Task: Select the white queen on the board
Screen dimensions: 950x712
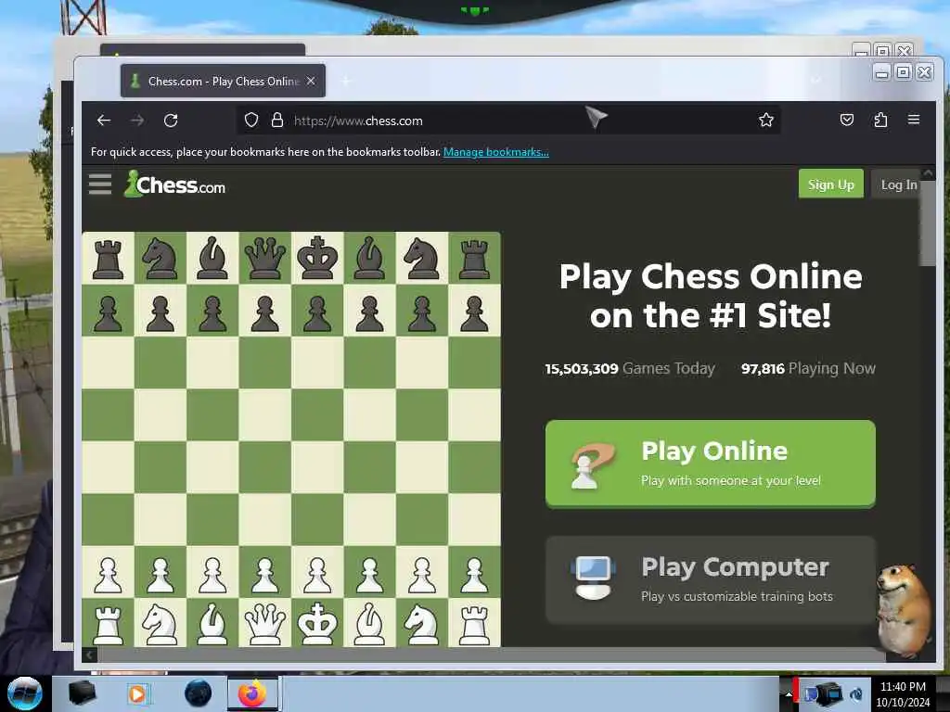Action: point(264,623)
